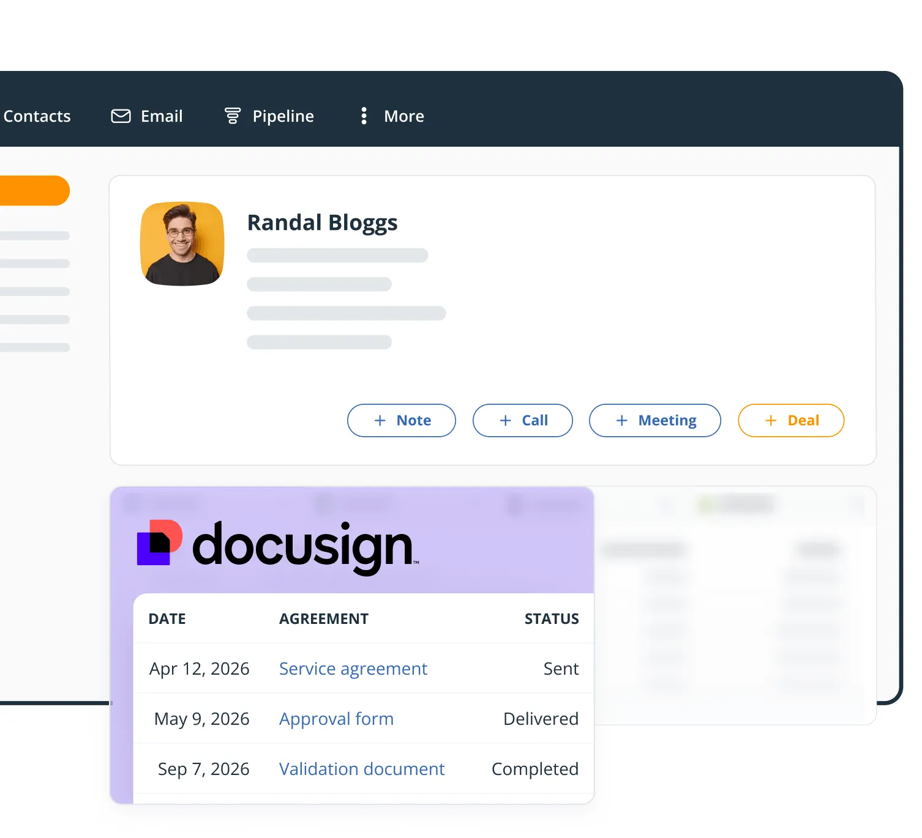Add a new Note

click(x=402, y=420)
